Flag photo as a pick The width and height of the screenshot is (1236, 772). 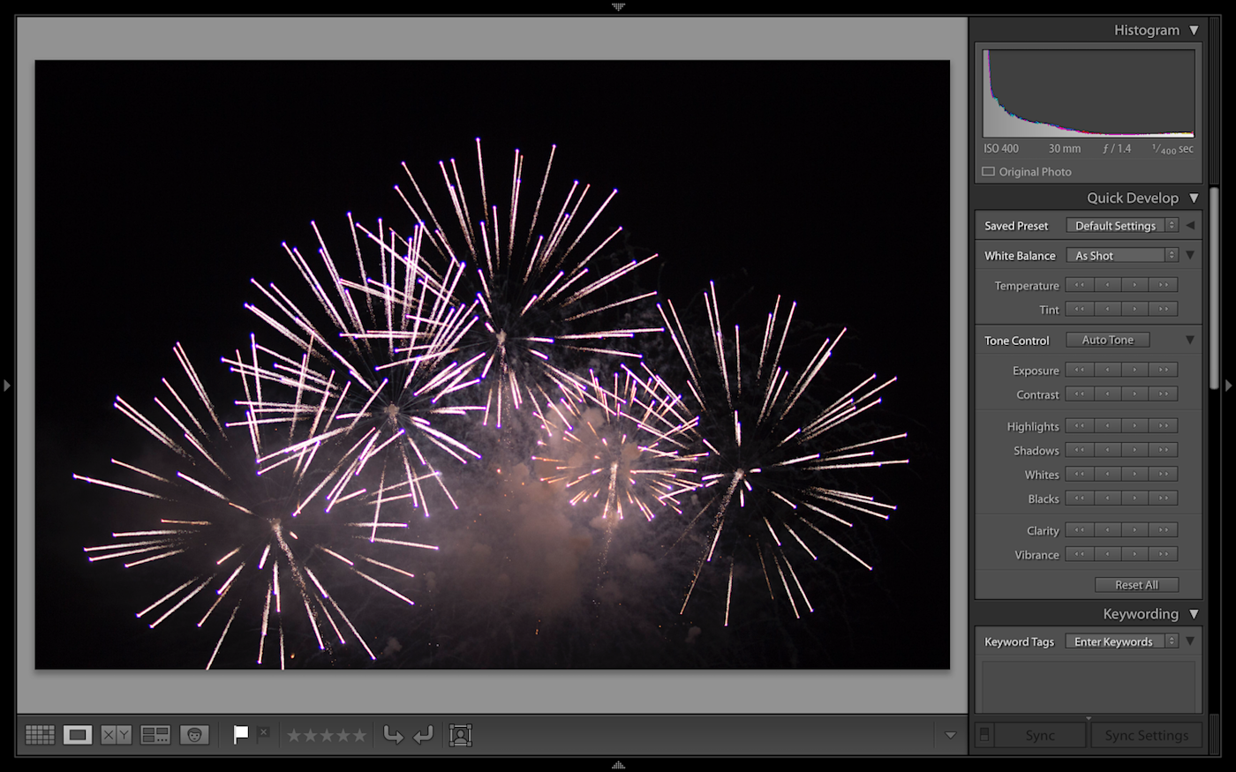[241, 734]
